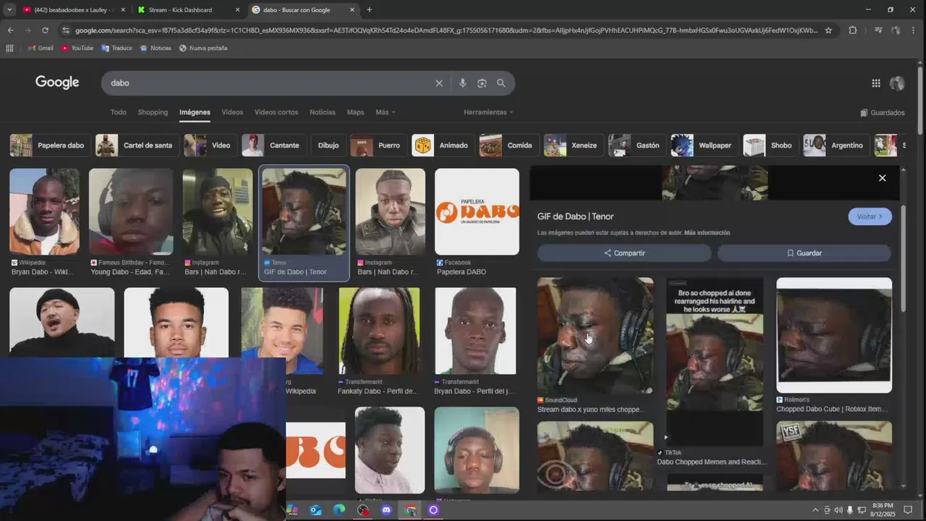Open Chrome media controls icon
The image size is (926, 521).
pyautogui.click(x=878, y=30)
